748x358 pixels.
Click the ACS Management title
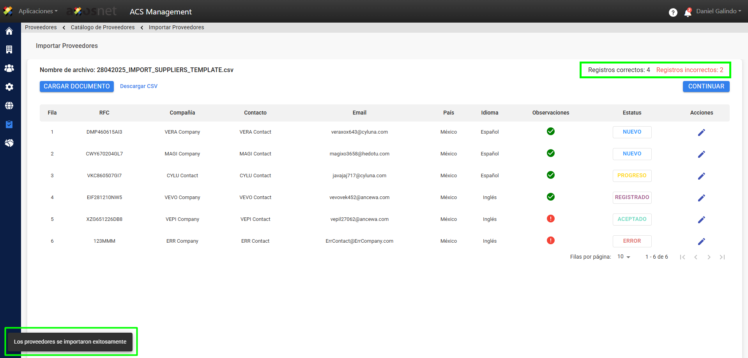[x=161, y=12]
